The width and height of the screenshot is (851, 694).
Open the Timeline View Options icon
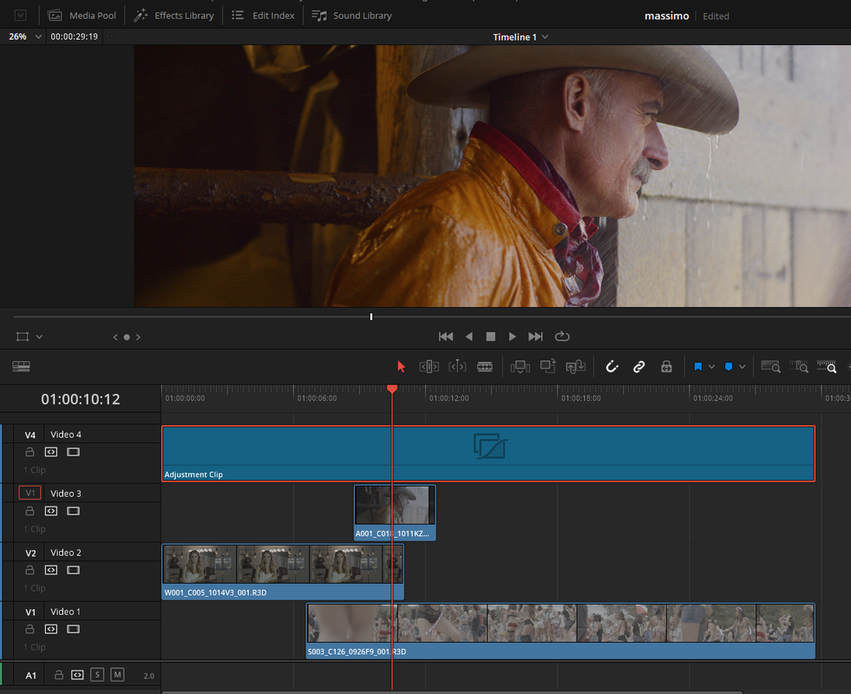tap(21, 366)
